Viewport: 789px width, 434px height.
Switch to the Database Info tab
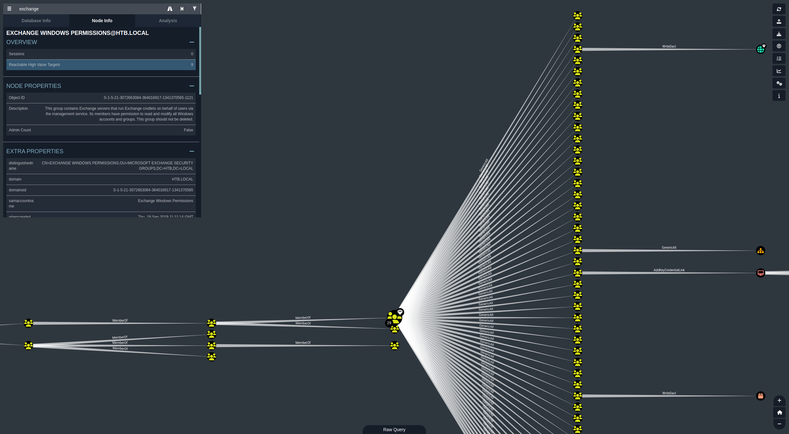36,21
